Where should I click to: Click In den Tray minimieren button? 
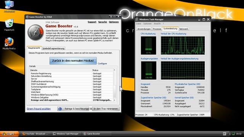point(106,109)
